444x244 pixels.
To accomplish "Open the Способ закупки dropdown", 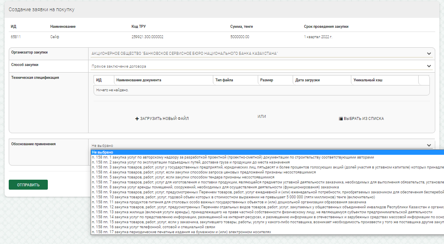I will [x=429, y=66].
